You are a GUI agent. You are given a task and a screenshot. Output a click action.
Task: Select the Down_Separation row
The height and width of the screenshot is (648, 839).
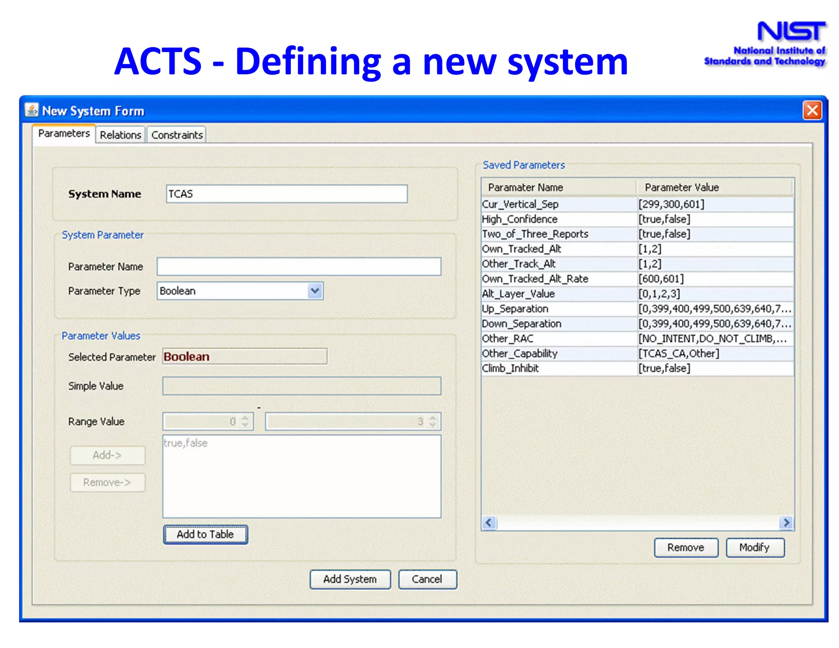pos(637,324)
